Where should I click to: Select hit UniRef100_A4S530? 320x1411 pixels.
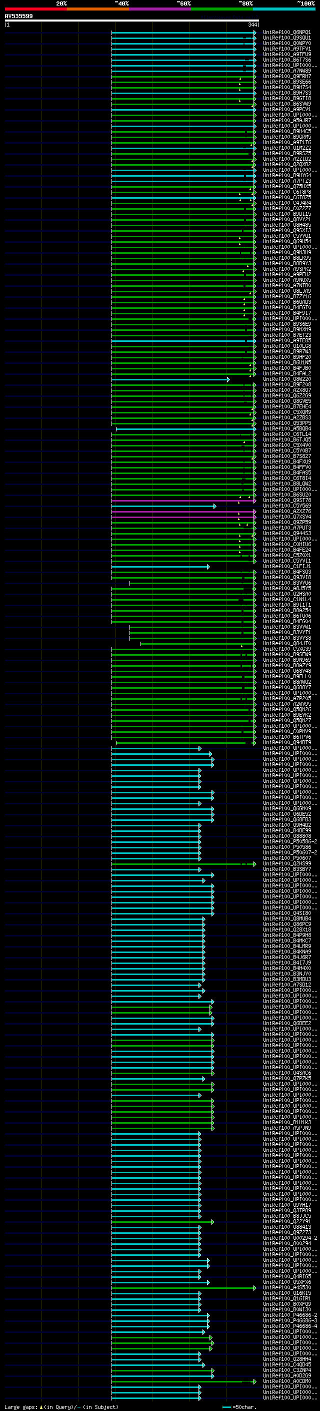[286, 1287]
